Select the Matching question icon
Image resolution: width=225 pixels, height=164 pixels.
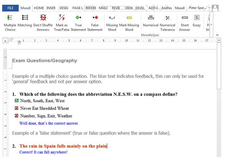pos(25,17)
